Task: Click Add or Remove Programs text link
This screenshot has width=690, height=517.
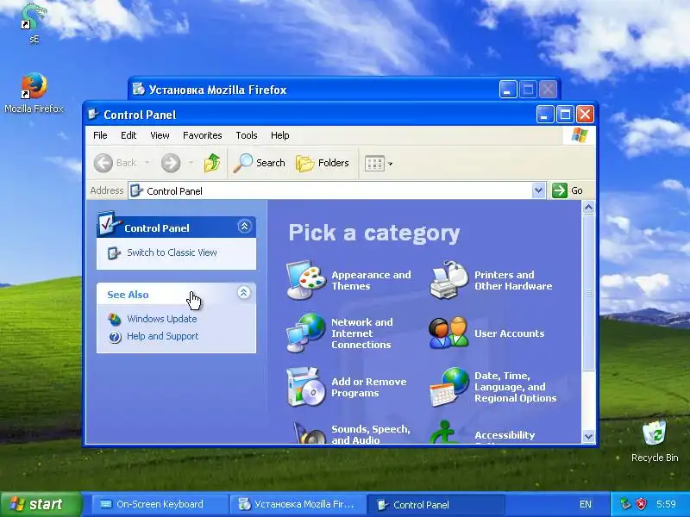Action: [x=369, y=387]
